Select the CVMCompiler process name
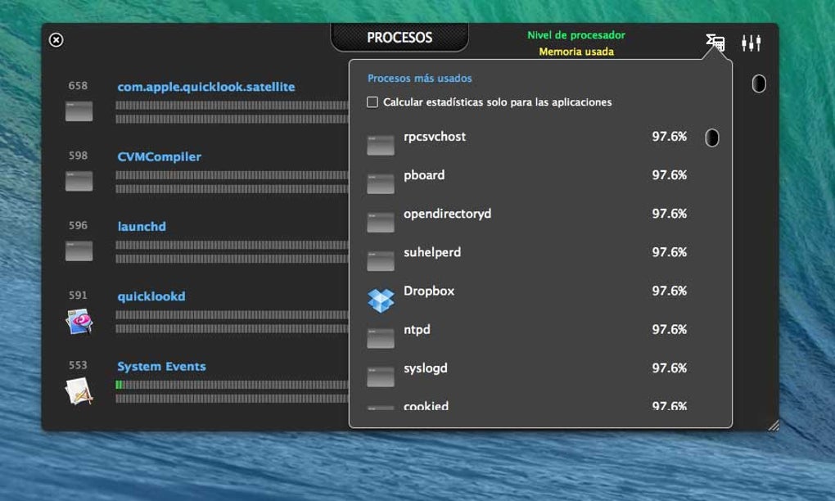The height and width of the screenshot is (501, 835). tap(160, 156)
